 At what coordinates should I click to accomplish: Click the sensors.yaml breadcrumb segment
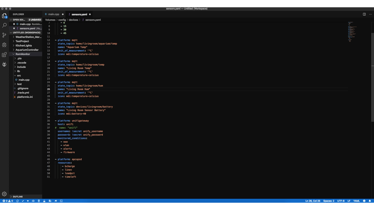(x=93, y=20)
